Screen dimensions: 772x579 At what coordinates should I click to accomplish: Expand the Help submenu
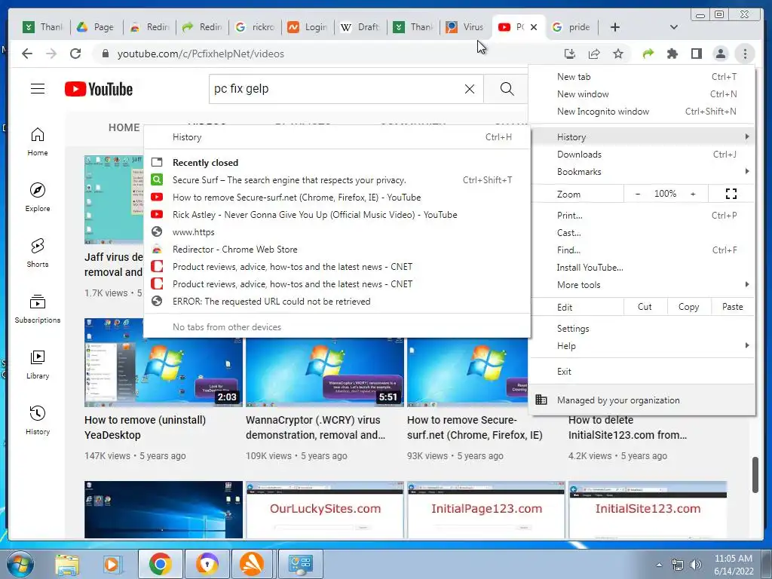pos(642,345)
